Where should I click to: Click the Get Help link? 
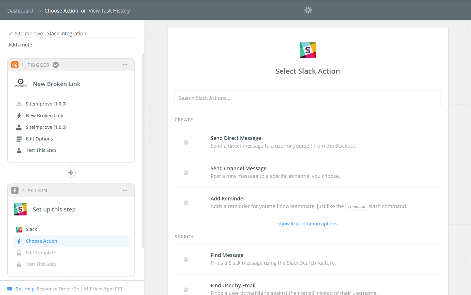point(25,289)
